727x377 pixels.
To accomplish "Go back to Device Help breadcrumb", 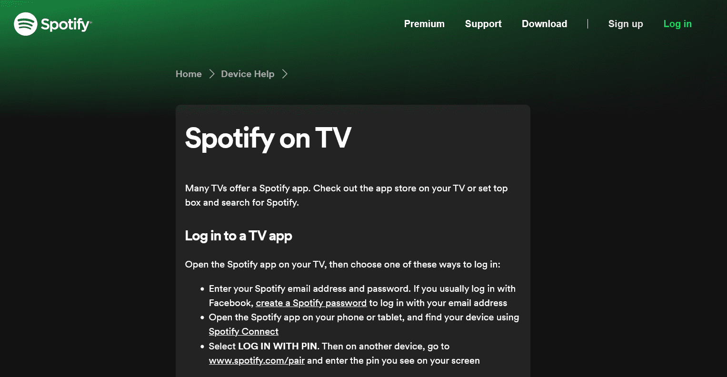I will [248, 74].
